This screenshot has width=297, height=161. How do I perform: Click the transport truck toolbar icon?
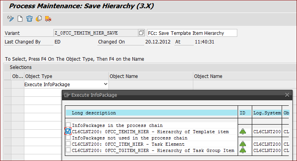point(48,19)
